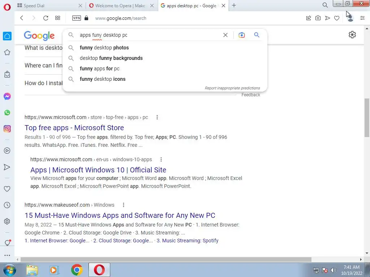Screen dimensions: 370x277
Task: Click the address bar URL
Action: click(121, 18)
